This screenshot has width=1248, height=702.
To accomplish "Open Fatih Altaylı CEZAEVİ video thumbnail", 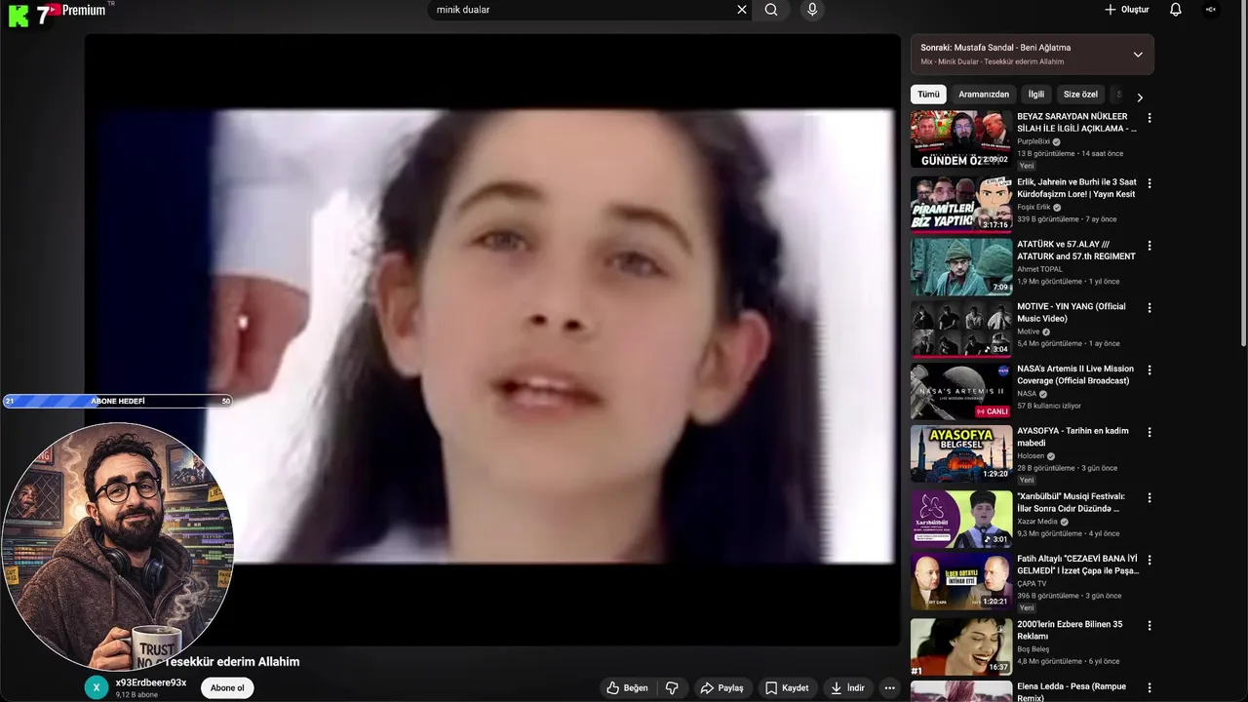I will click(961, 582).
